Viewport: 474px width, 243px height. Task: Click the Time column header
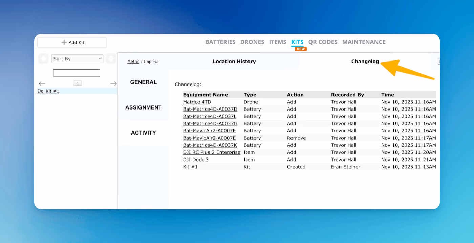[x=388, y=95]
